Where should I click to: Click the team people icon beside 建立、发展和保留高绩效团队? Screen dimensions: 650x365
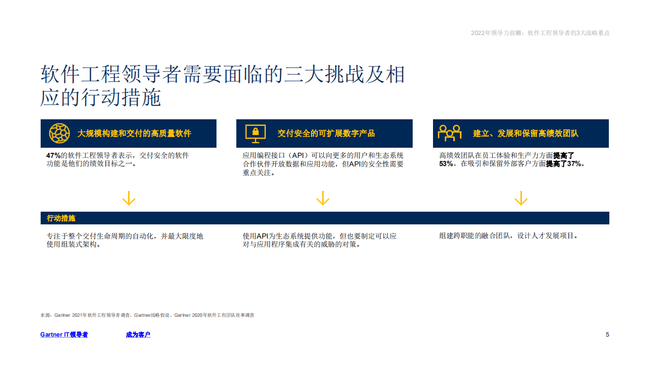[x=449, y=134]
